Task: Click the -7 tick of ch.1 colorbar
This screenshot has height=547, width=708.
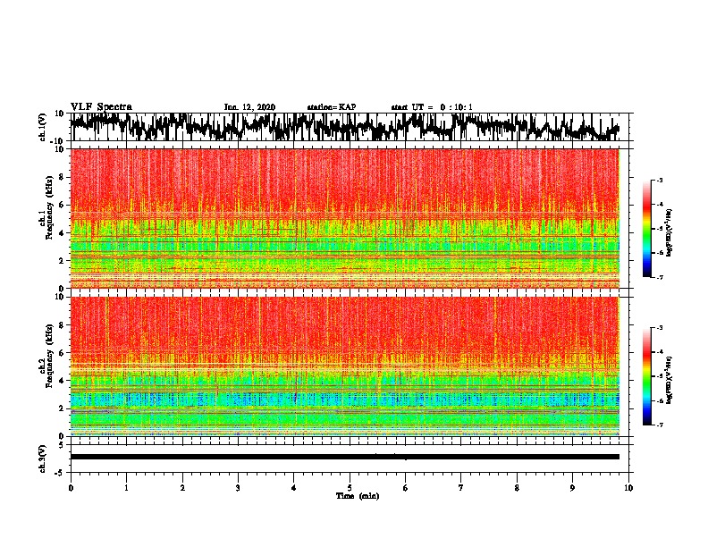Action: pos(660,277)
